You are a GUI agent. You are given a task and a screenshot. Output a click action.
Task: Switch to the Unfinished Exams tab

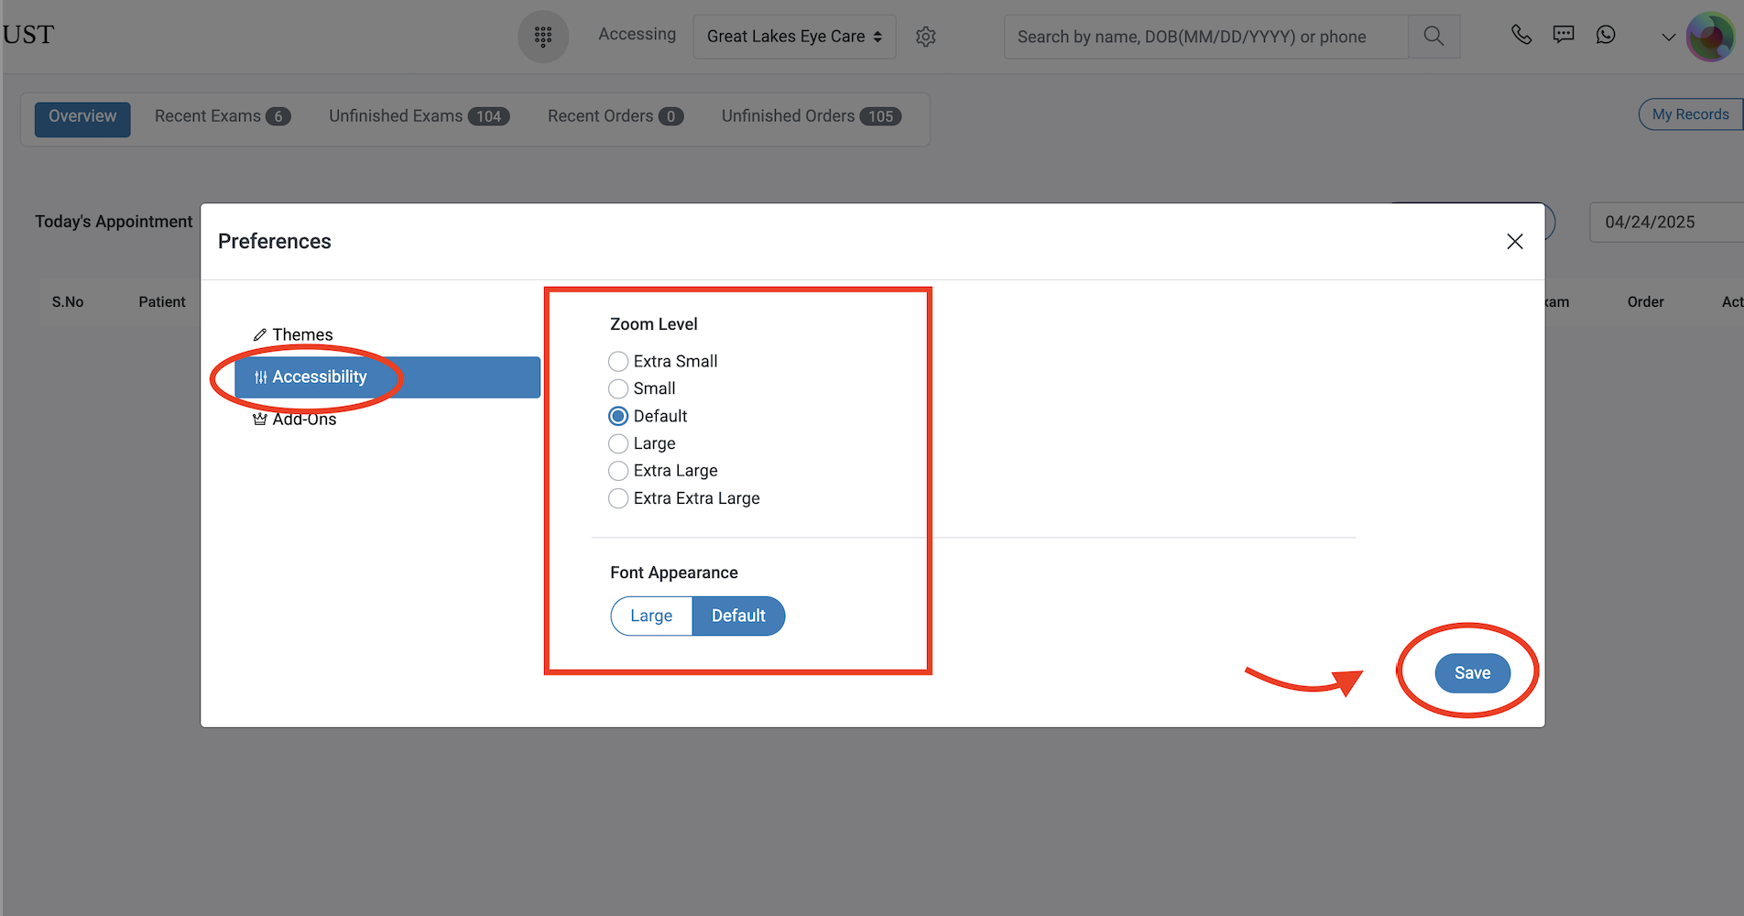point(418,116)
